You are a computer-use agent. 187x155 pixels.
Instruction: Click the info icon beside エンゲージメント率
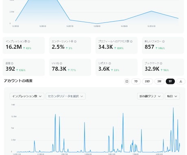point(75,42)
